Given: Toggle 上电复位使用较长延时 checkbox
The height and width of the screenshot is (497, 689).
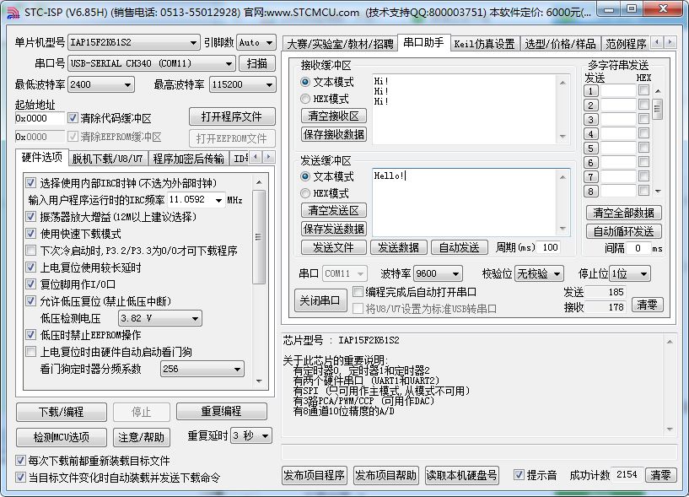Looking at the screenshot, I should (30, 267).
